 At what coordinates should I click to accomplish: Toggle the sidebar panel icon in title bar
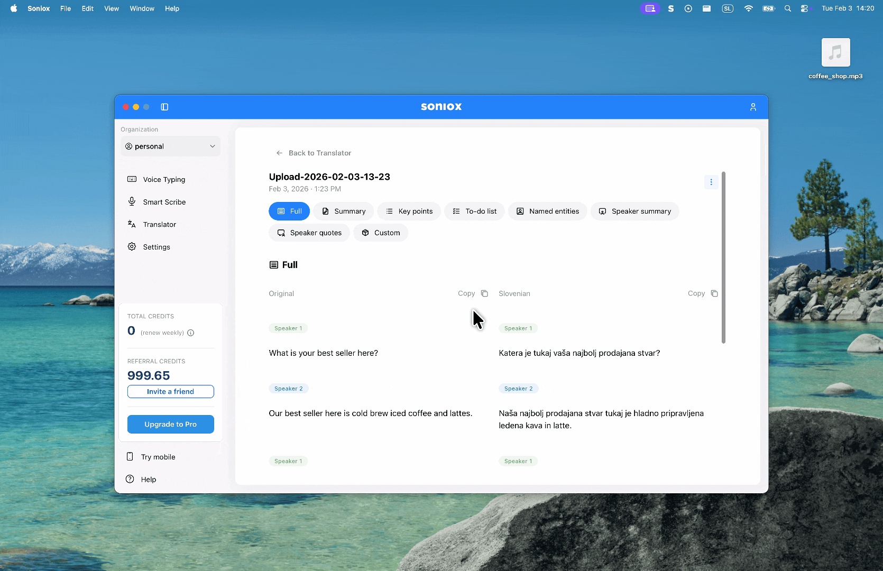click(164, 107)
